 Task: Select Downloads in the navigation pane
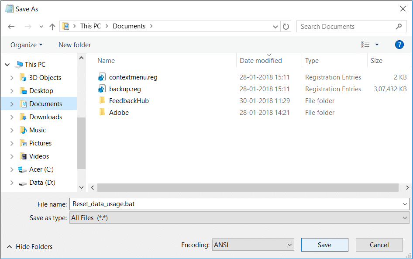pos(45,117)
